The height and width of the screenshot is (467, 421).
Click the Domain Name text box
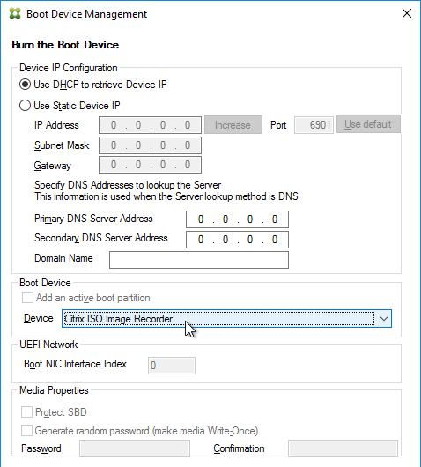[x=199, y=260]
